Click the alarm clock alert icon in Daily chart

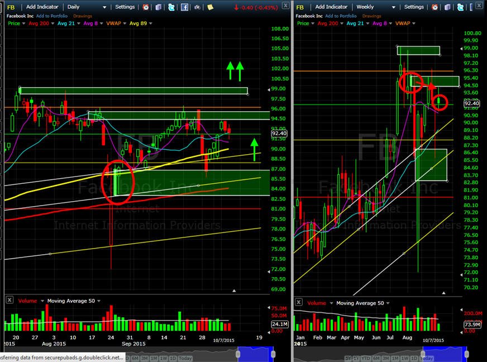146,7
